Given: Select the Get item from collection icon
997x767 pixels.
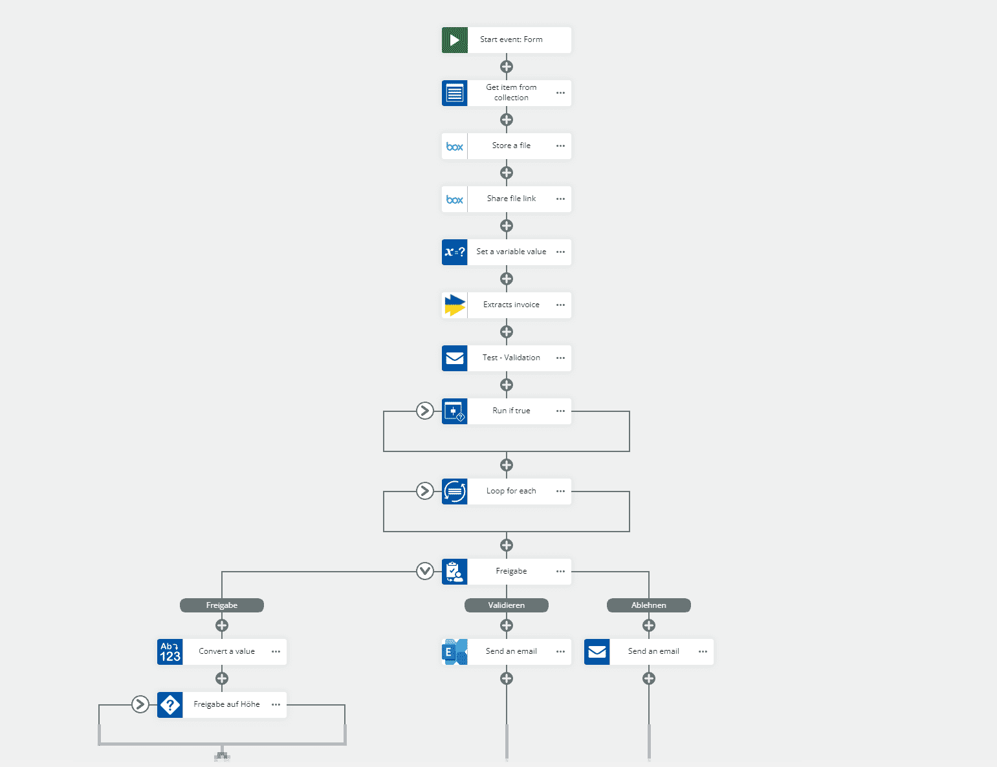Looking at the screenshot, I should [455, 93].
